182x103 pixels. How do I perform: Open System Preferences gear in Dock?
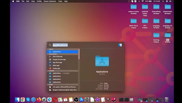87,100
